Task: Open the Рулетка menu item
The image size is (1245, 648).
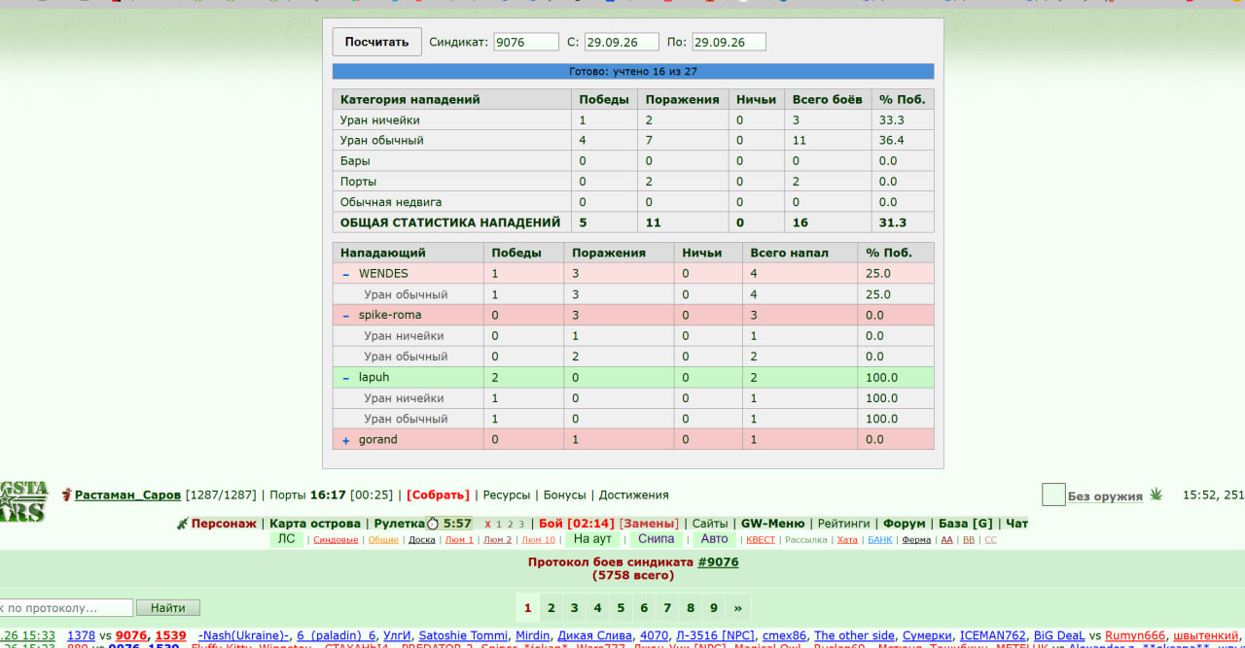Action: point(400,524)
